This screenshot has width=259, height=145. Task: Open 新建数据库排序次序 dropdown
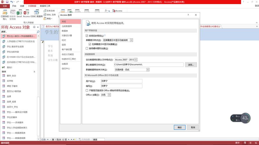pyautogui.click(x=148, y=70)
